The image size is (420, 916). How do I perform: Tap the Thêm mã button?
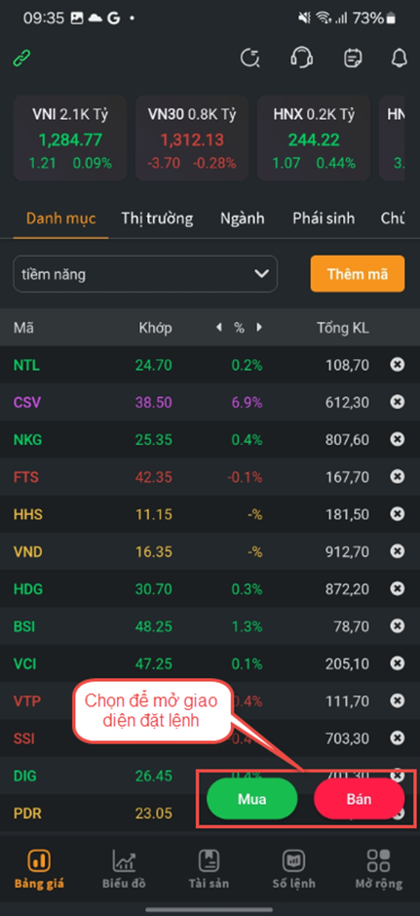pos(358,273)
